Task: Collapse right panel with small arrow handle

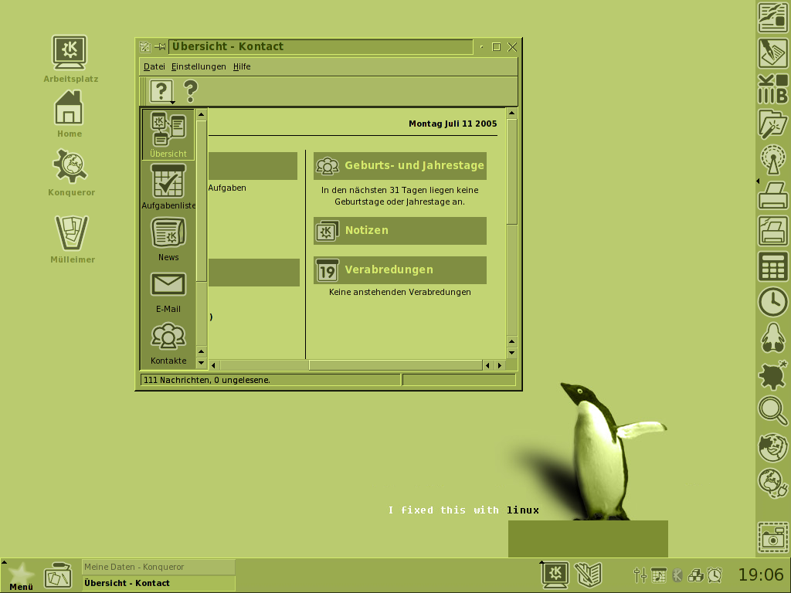Action: (x=758, y=181)
